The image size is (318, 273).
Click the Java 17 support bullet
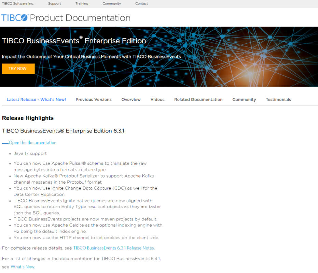[x=30, y=154]
